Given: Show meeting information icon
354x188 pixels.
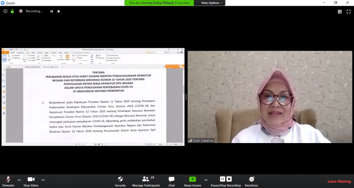Looking at the screenshot, I should click(5, 11).
